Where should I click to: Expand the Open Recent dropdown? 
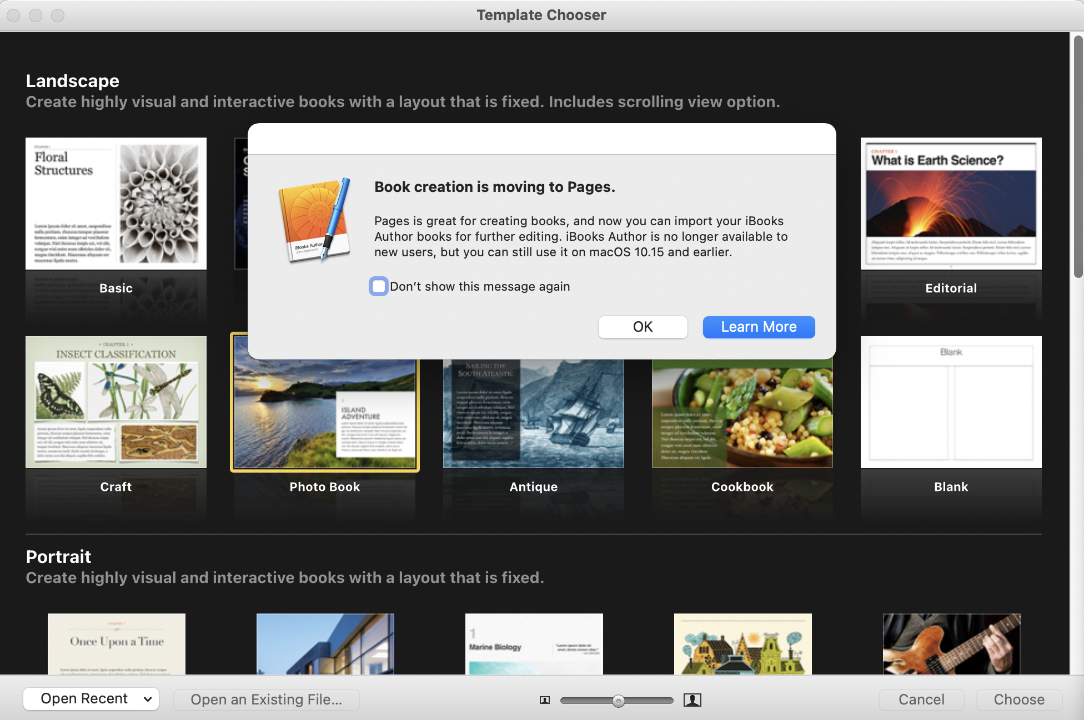91,699
